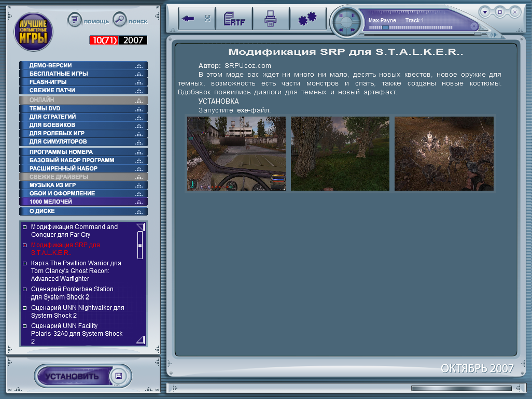Select the ДЛЯ БОЕВИКОВ menu entry
The height and width of the screenshot is (399, 532).
tap(83, 125)
